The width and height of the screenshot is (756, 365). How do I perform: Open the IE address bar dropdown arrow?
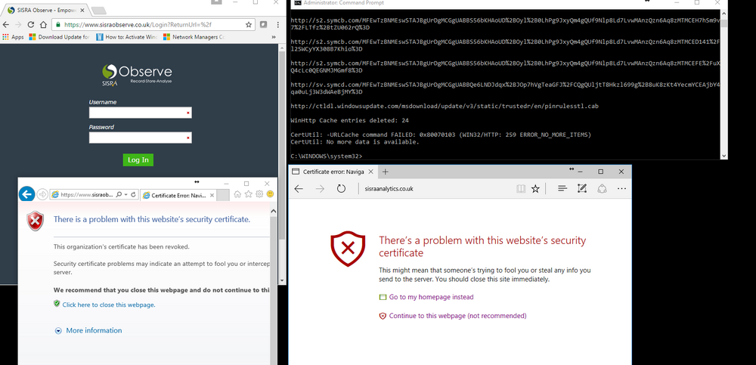(125, 195)
